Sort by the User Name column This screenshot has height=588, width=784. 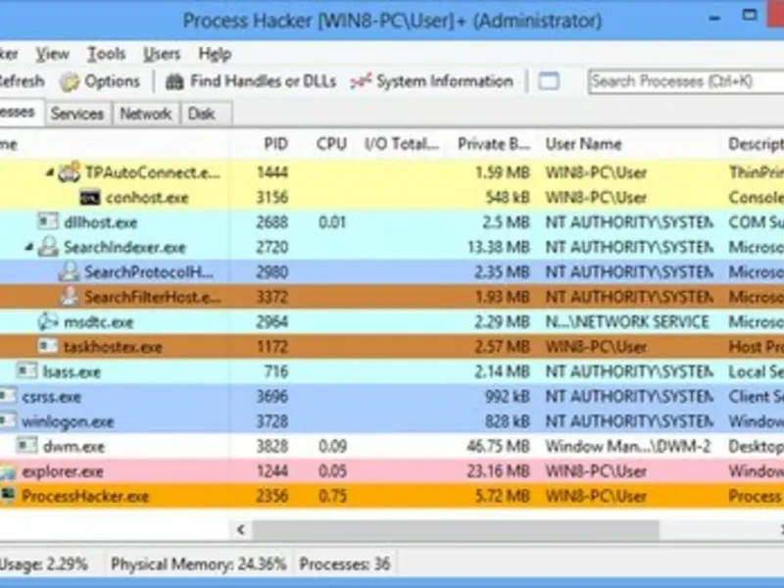point(583,144)
